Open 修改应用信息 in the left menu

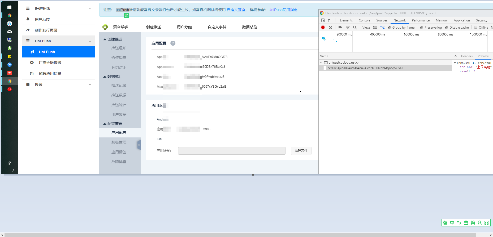58,74
